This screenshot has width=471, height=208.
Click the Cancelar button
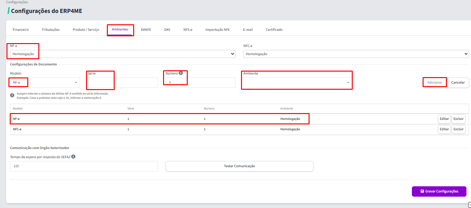click(x=458, y=83)
